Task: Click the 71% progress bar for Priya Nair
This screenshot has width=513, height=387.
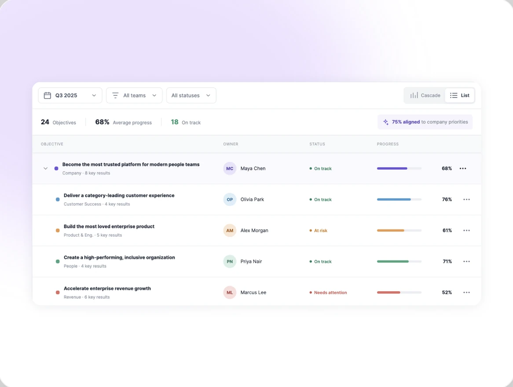Action: click(x=399, y=261)
